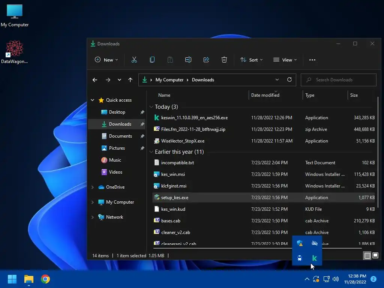Click My Computer in address breadcrumb
Image resolution: width=384 pixels, height=288 pixels.
click(169, 80)
